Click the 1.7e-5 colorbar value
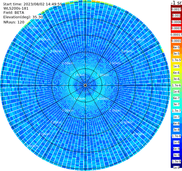The width and height of the screenshot is (182, 171). (x=176, y=60)
